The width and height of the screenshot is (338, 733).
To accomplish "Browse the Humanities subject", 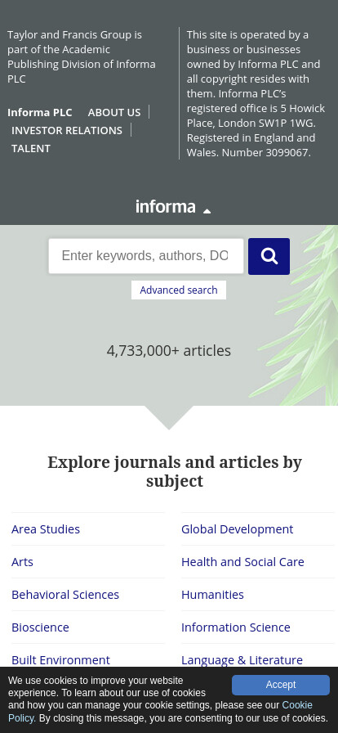I will (x=212, y=595).
